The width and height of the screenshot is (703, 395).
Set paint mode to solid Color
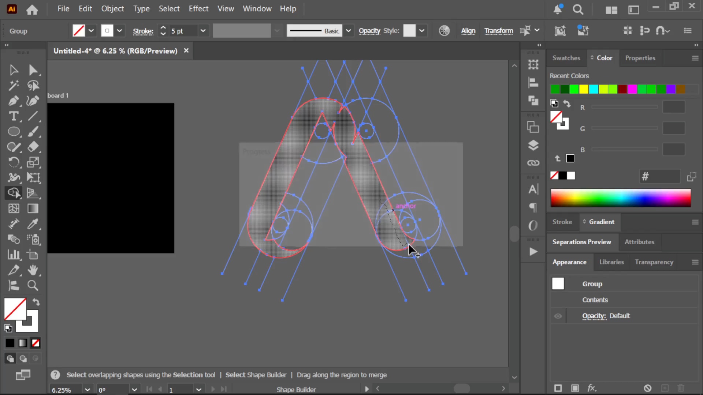[10, 343]
